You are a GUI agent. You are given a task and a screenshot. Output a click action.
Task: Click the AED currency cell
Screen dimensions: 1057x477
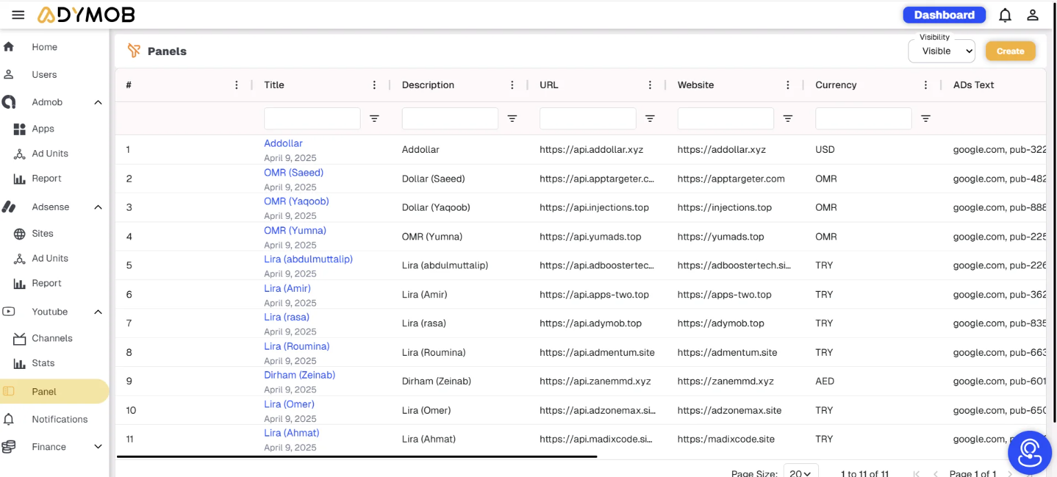coord(825,381)
